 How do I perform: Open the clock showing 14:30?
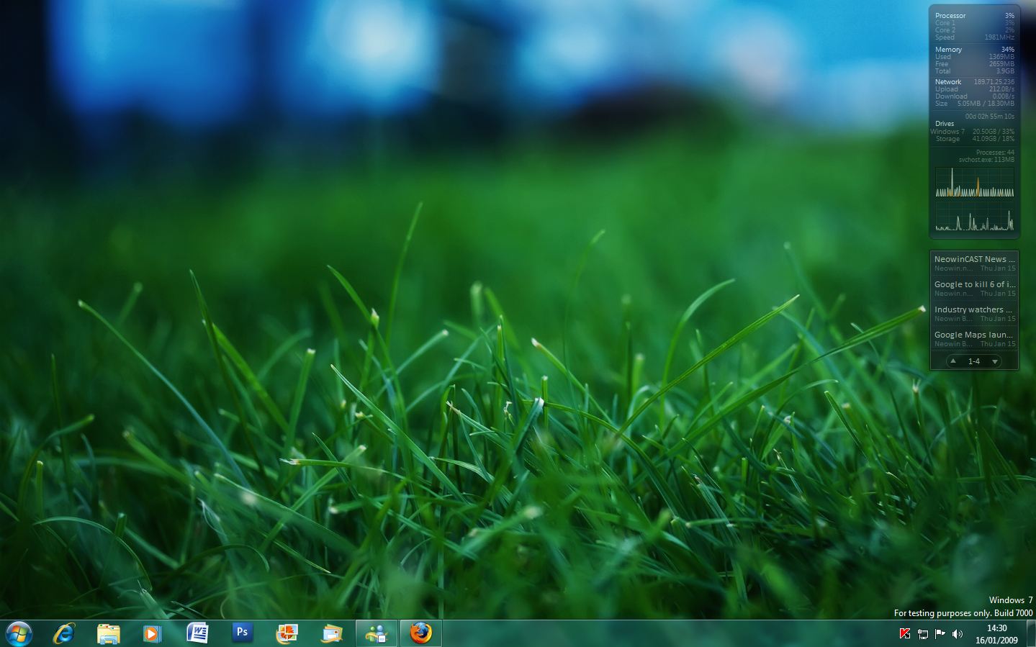point(996,634)
